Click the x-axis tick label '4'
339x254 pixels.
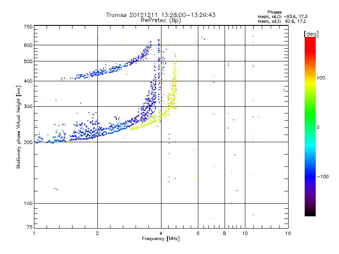(x=161, y=233)
